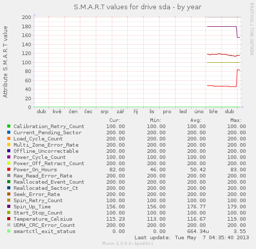Click the Current_Pending_Sector blue legend swatch
256x249 pixels.
[x=9, y=133]
